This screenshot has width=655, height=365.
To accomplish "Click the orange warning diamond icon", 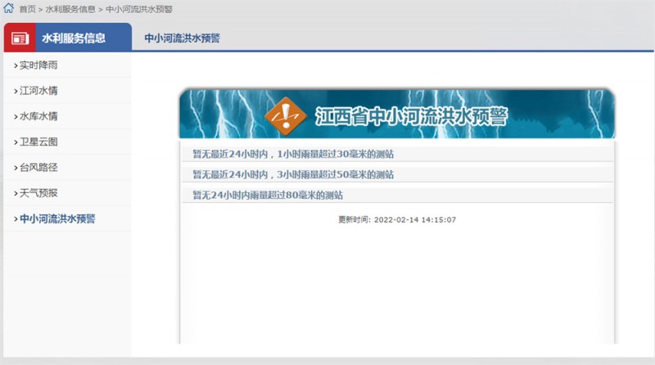I will click(286, 116).
